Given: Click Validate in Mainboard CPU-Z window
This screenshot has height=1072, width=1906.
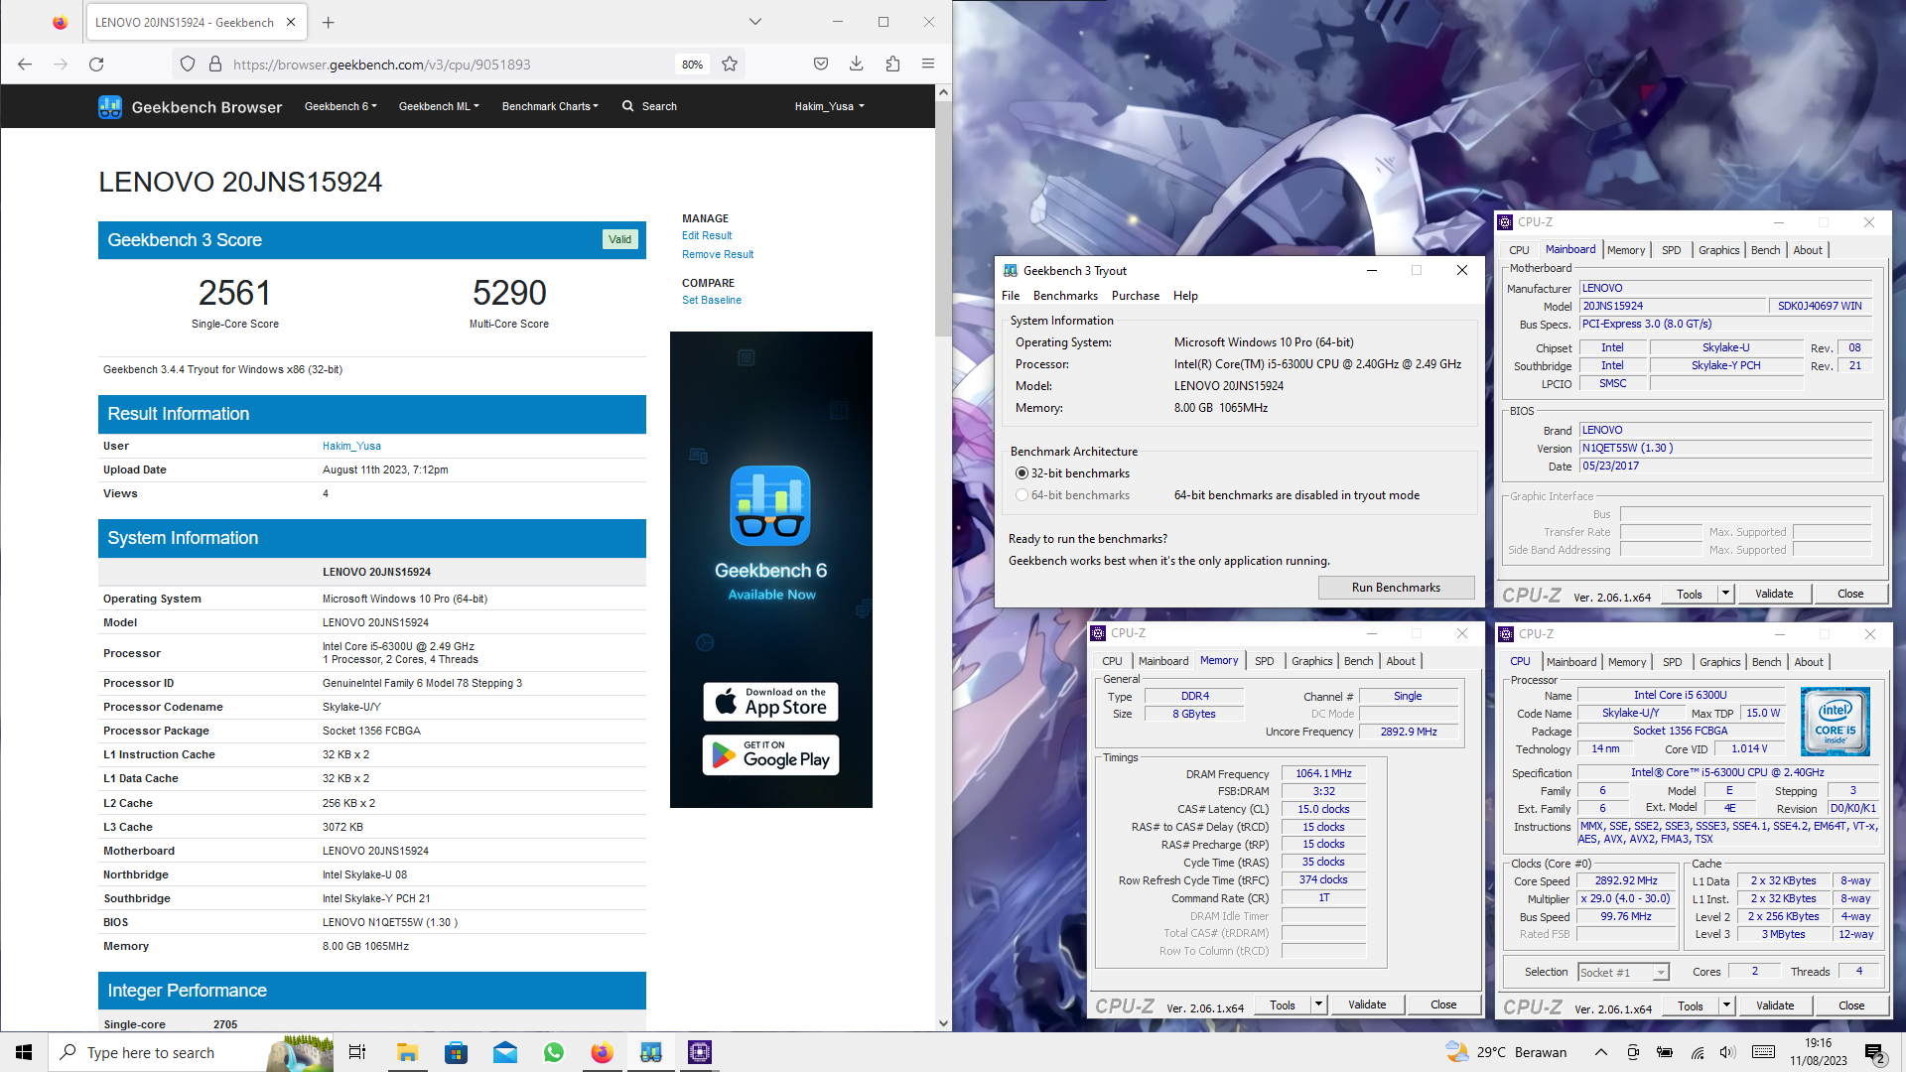Looking at the screenshot, I should tap(1774, 594).
